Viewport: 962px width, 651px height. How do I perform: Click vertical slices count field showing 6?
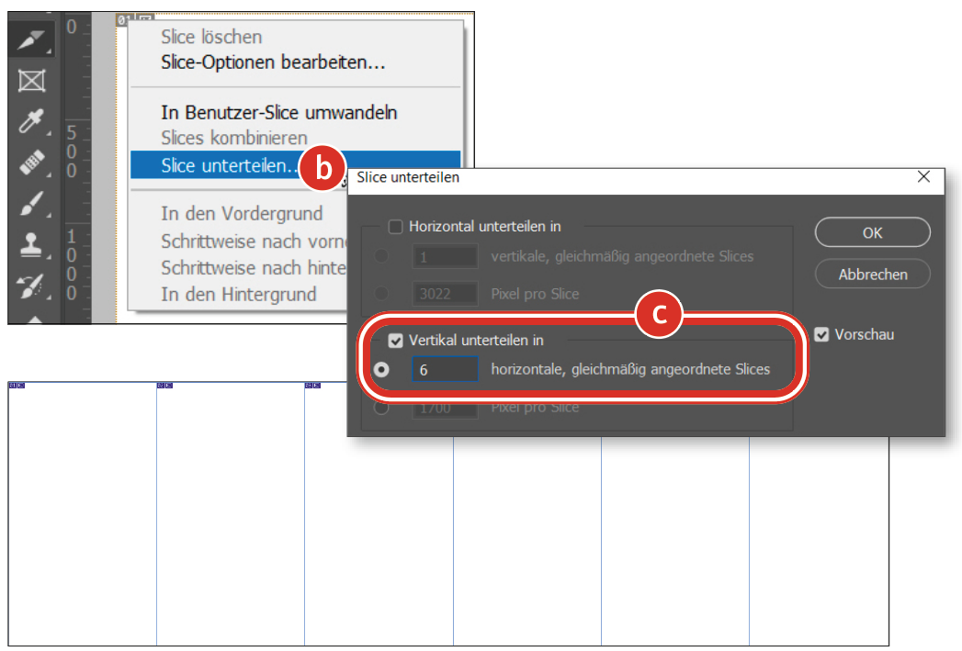pos(445,370)
